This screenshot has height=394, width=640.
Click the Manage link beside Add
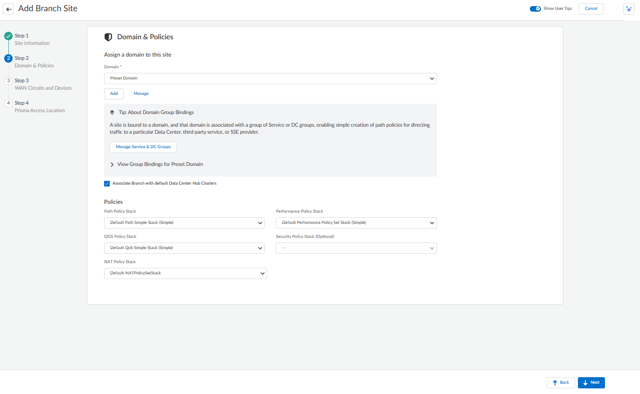coord(141,93)
